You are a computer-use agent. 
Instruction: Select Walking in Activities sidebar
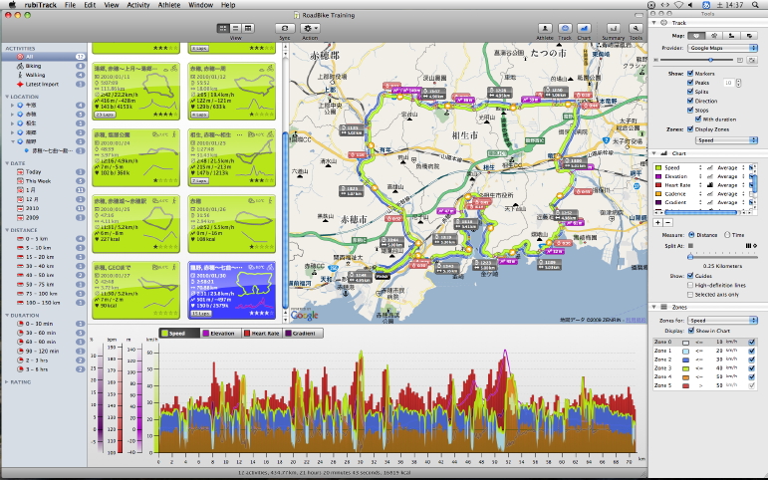[x=44, y=75]
